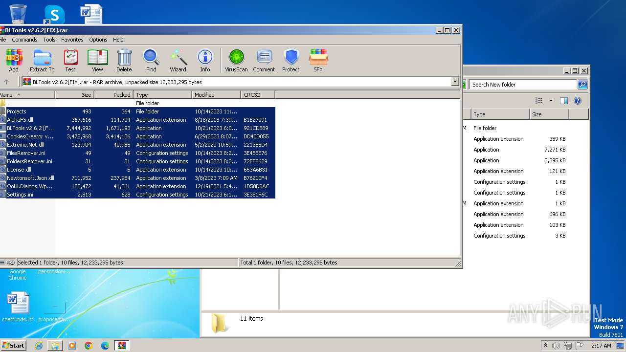The height and width of the screenshot is (352, 626).
Task: Launch Microsoft Edge from taskbar
Action: (105, 346)
